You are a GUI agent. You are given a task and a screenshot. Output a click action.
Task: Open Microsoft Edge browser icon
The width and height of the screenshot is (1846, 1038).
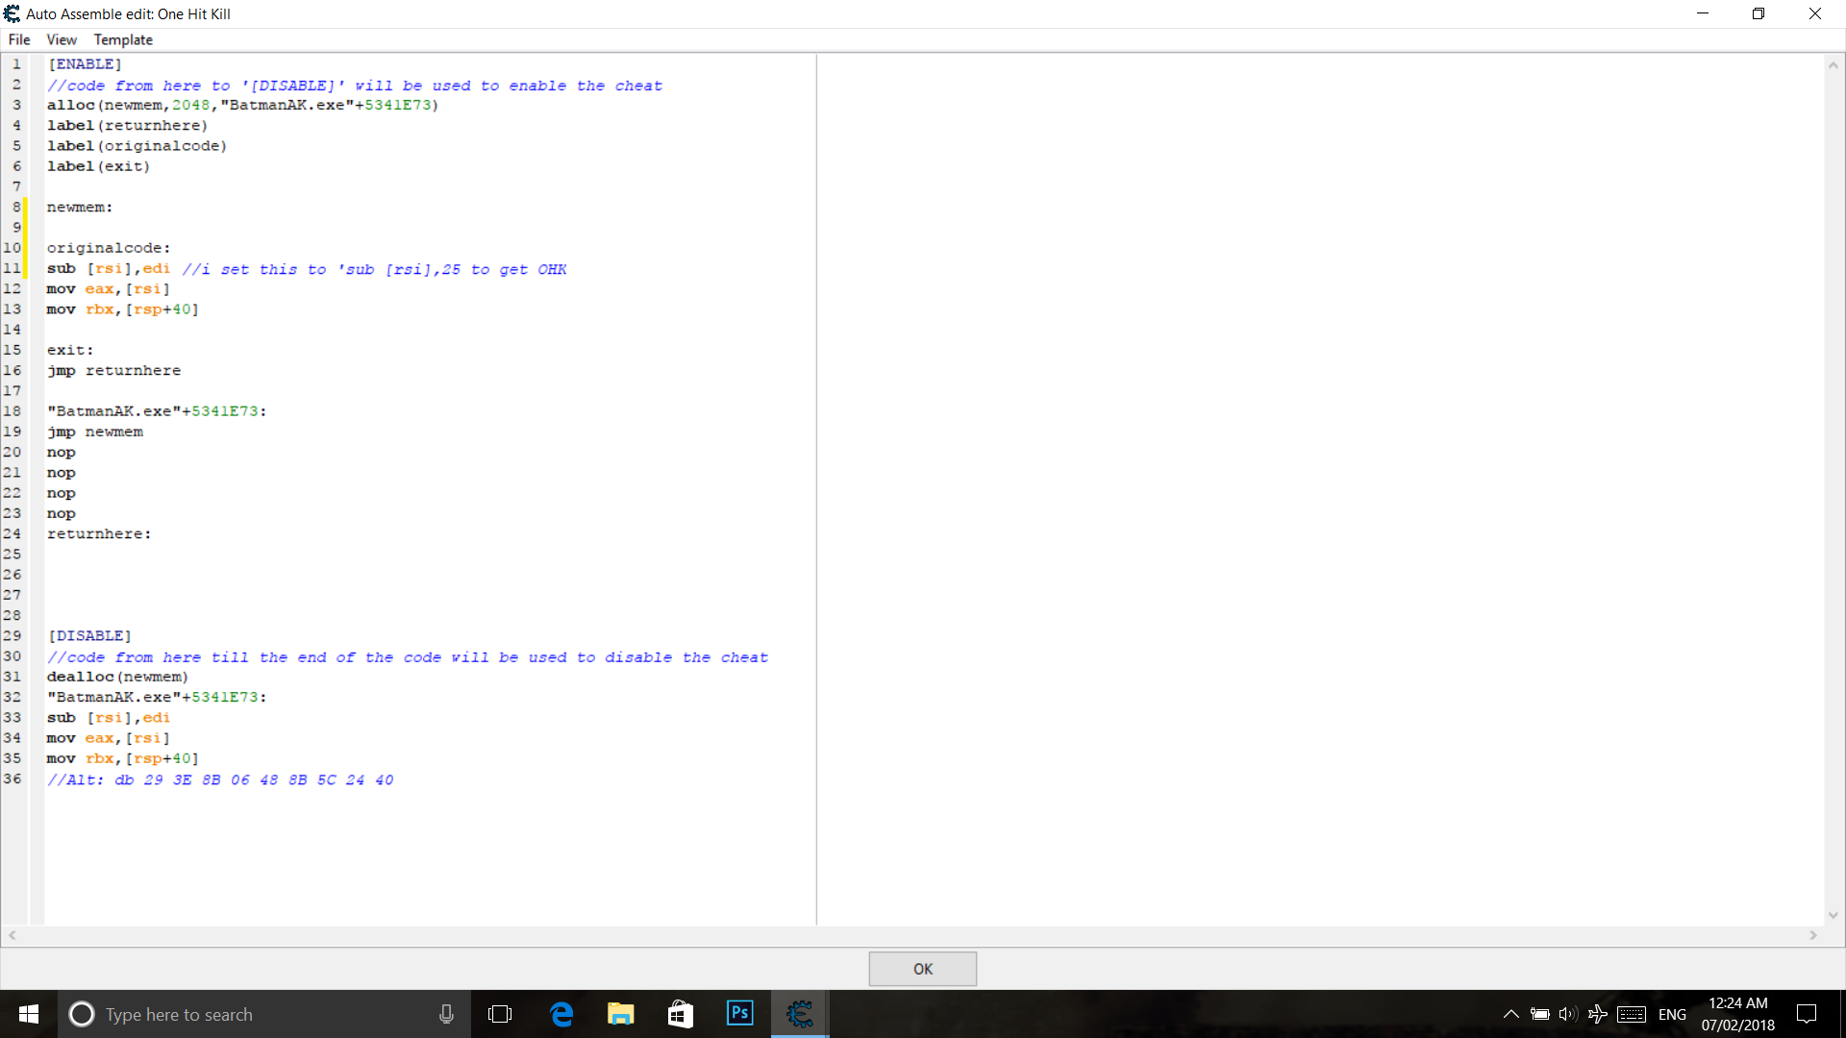pyautogui.click(x=561, y=1014)
